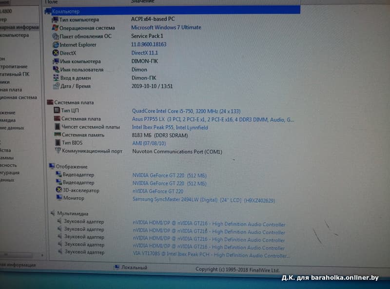Click the Тип компьютера row icon

[x=55, y=19]
